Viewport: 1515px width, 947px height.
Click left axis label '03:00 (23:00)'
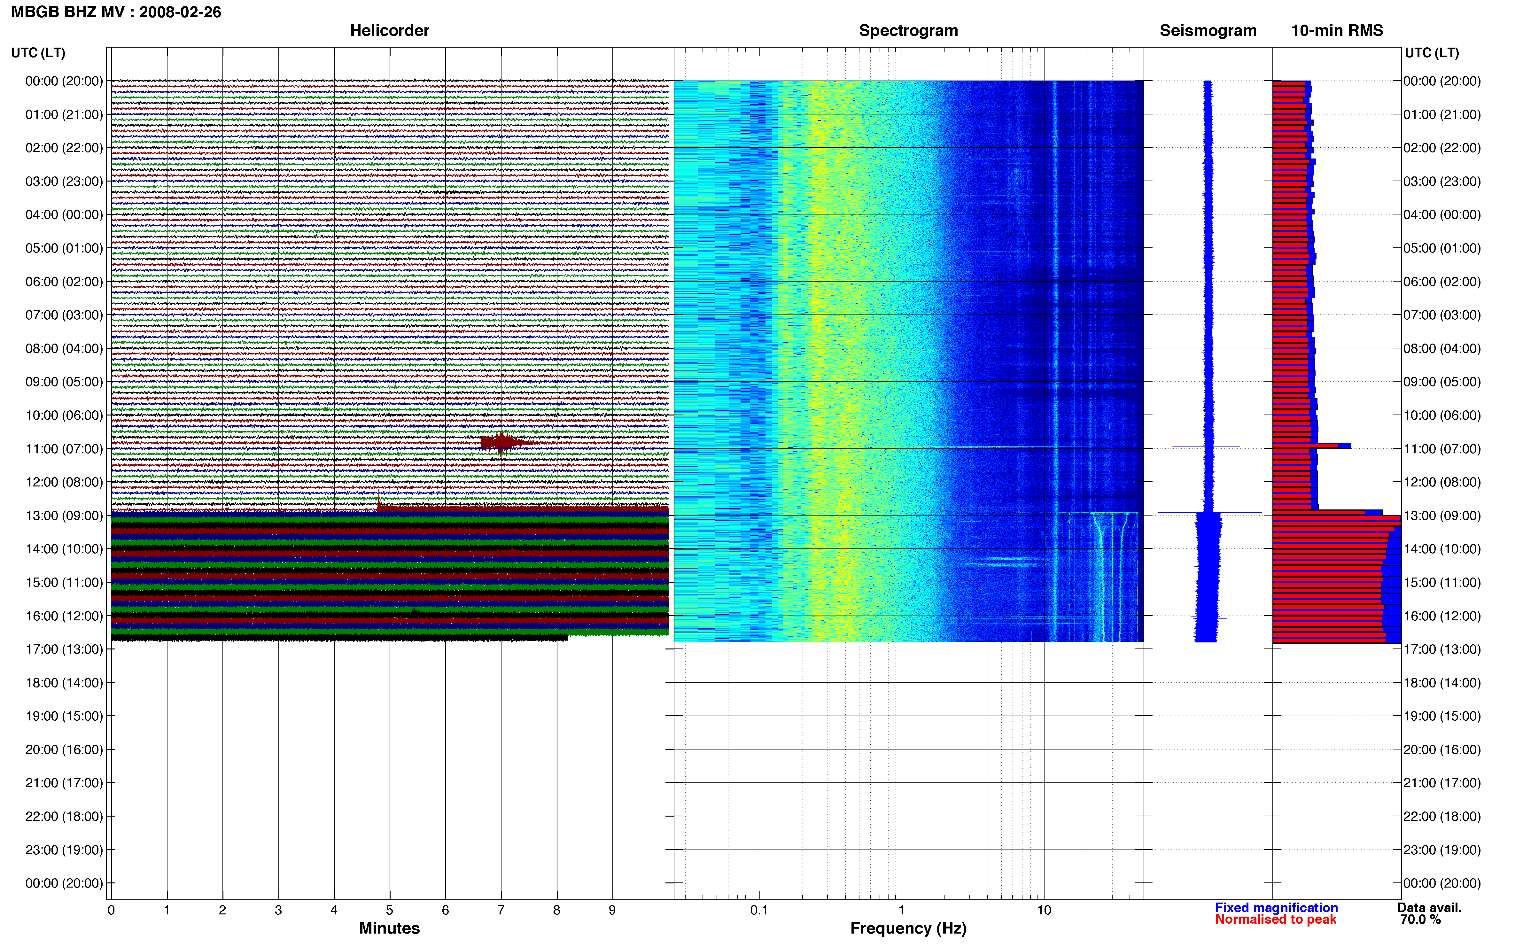[64, 181]
